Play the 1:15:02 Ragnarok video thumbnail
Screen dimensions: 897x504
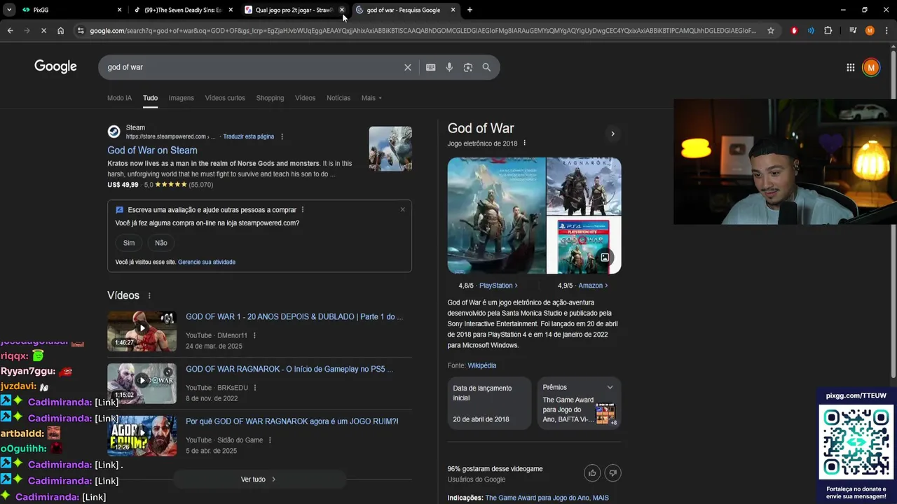coord(142,384)
